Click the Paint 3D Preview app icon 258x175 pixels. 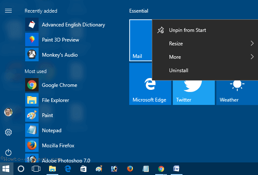pyautogui.click(x=32, y=39)
